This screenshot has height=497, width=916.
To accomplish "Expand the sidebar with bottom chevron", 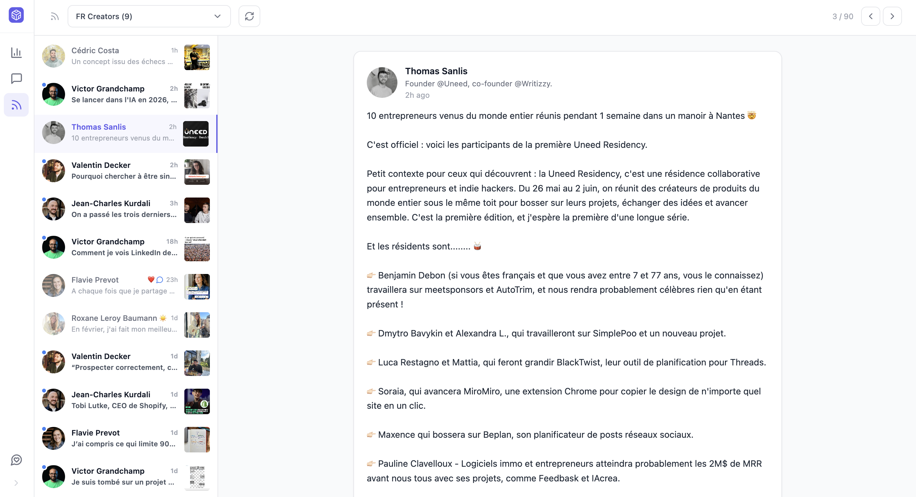I will [16, 483].
